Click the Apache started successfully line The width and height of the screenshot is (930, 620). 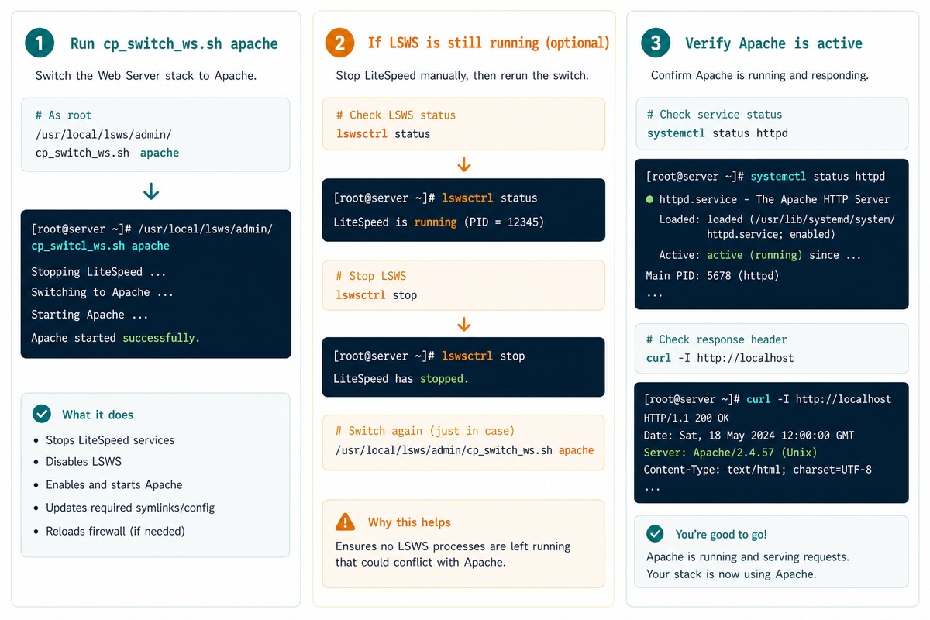coord(115,338)
